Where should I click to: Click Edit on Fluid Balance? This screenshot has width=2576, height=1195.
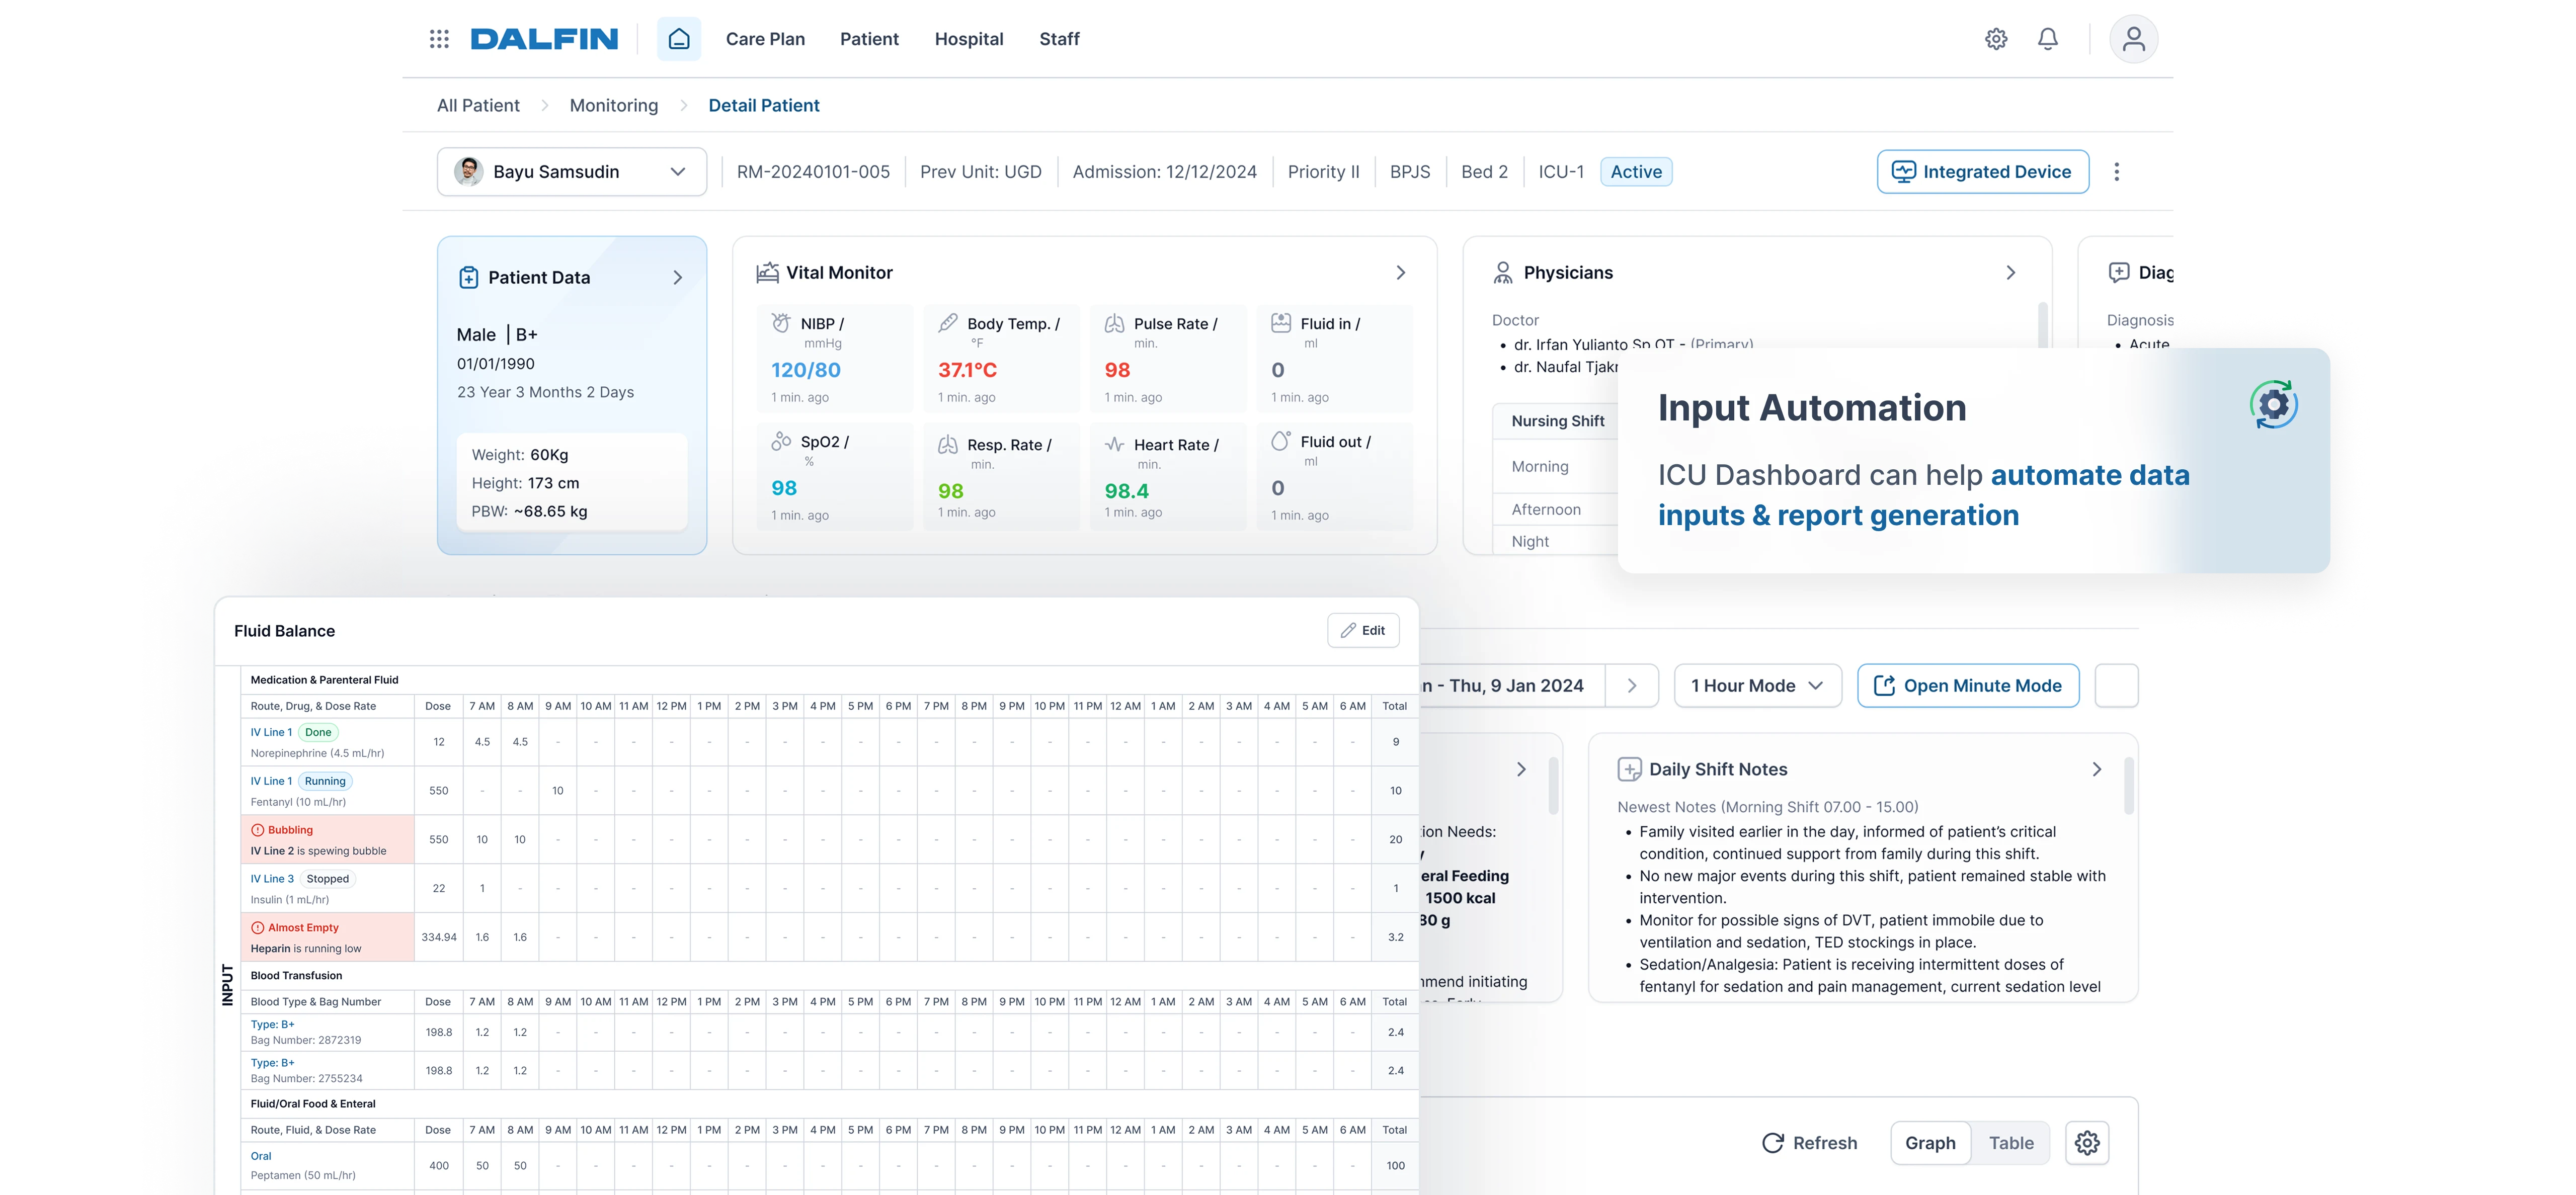[1363, 631]
